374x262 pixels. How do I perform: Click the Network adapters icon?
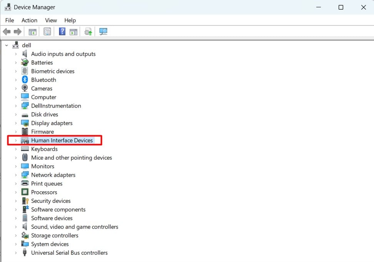(x=25, y=175)
